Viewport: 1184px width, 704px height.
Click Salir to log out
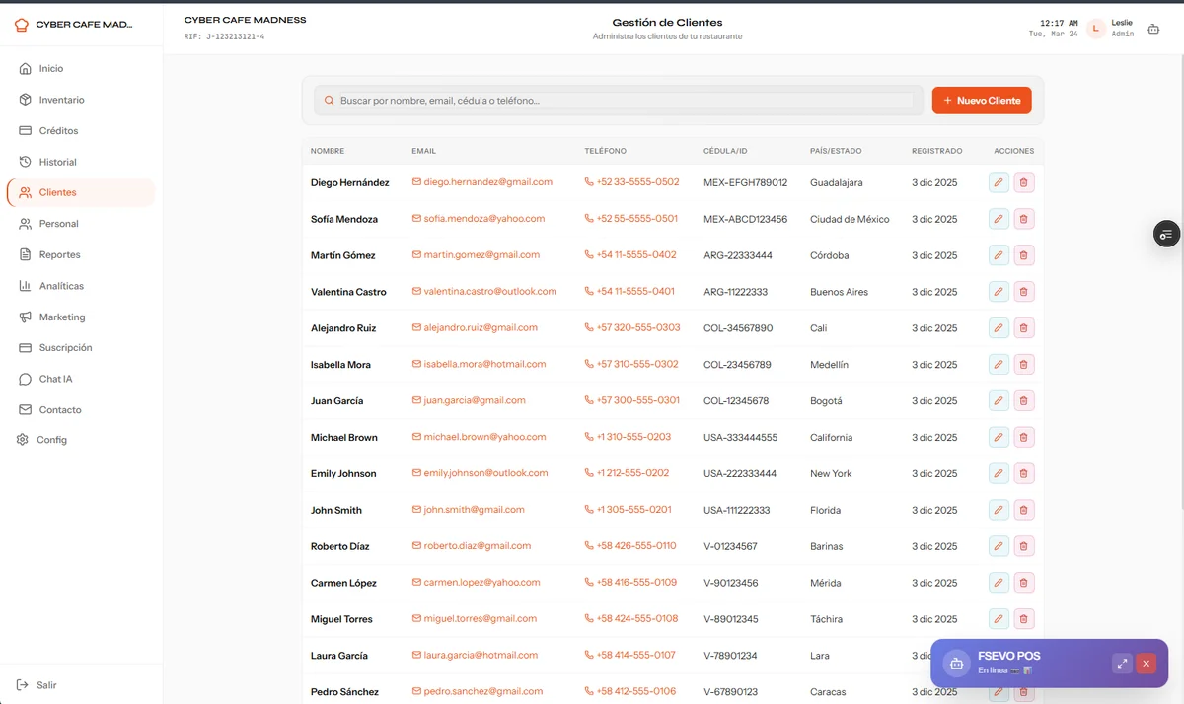pyautogui.click(x=46, y=685)
